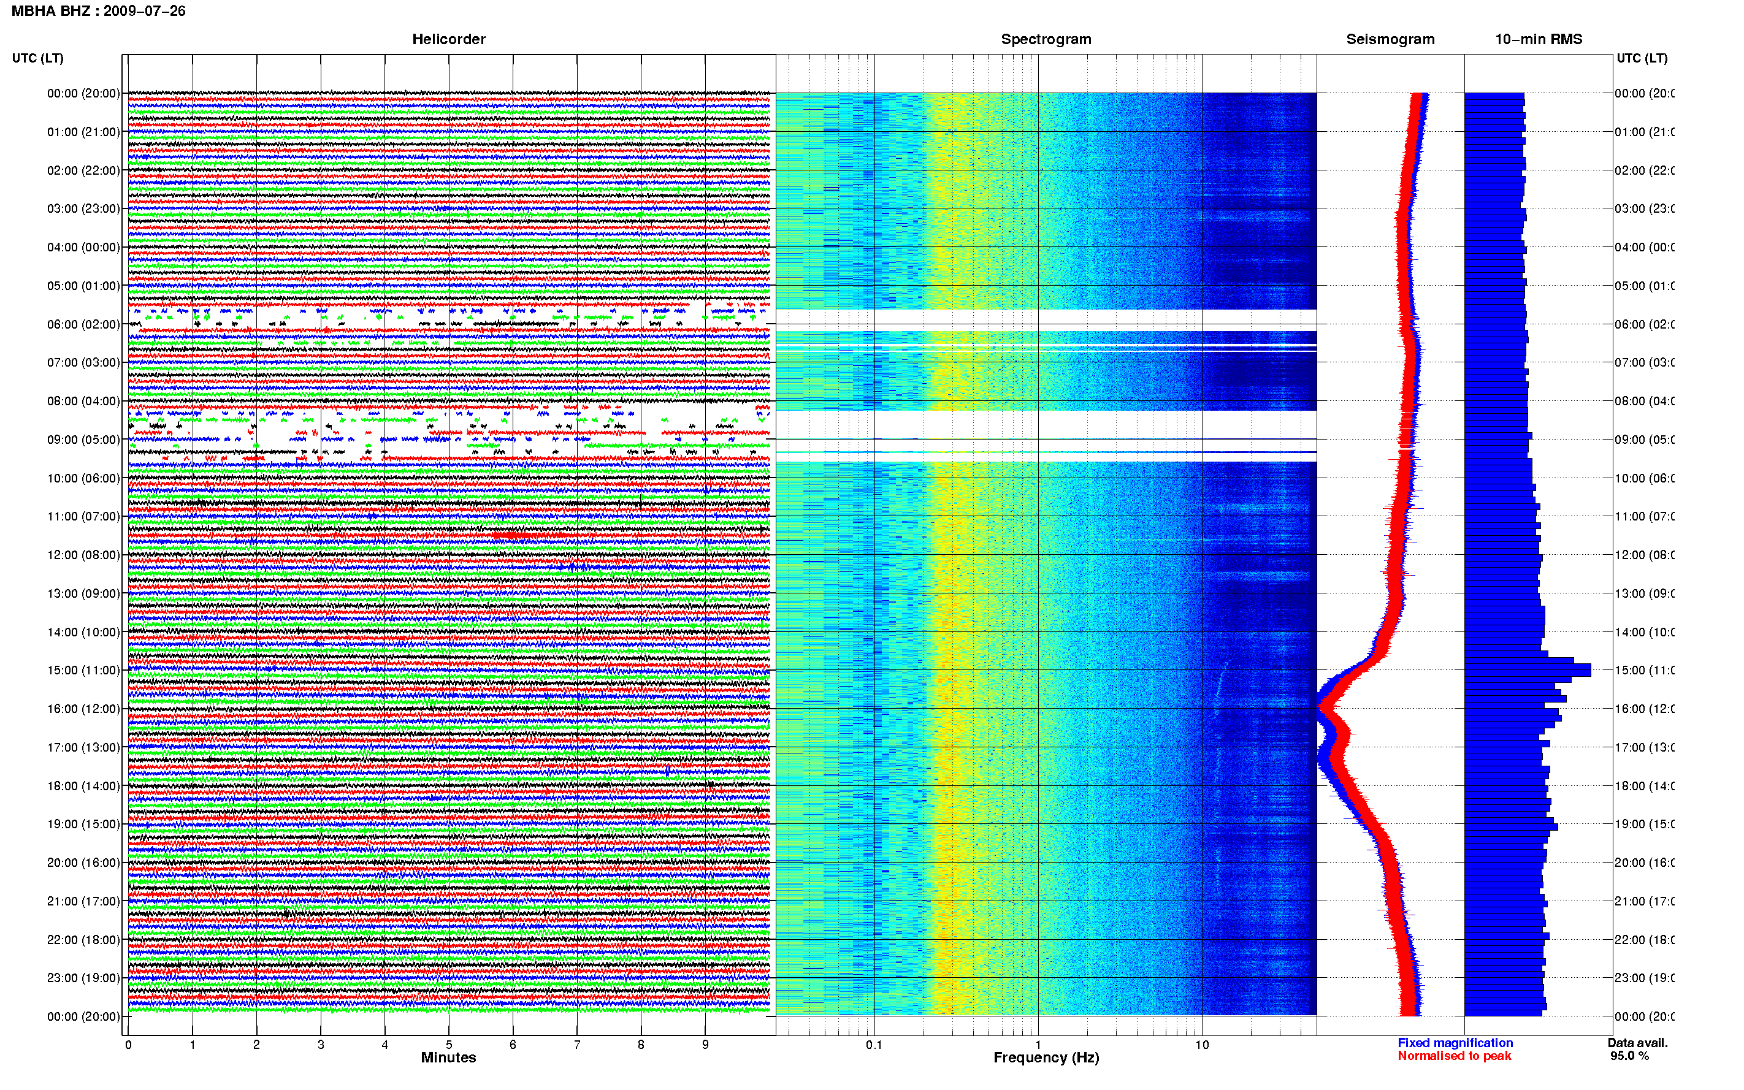Click the MBHA BHZ : 2009-07-26 title
Image resolution: width=1744 pixels, height=1090 pixels.
(98, 11)
